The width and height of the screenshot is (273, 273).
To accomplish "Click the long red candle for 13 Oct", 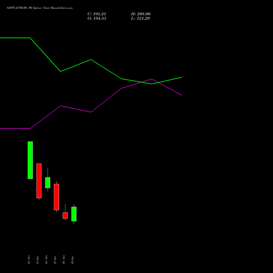I will (39, 181).
